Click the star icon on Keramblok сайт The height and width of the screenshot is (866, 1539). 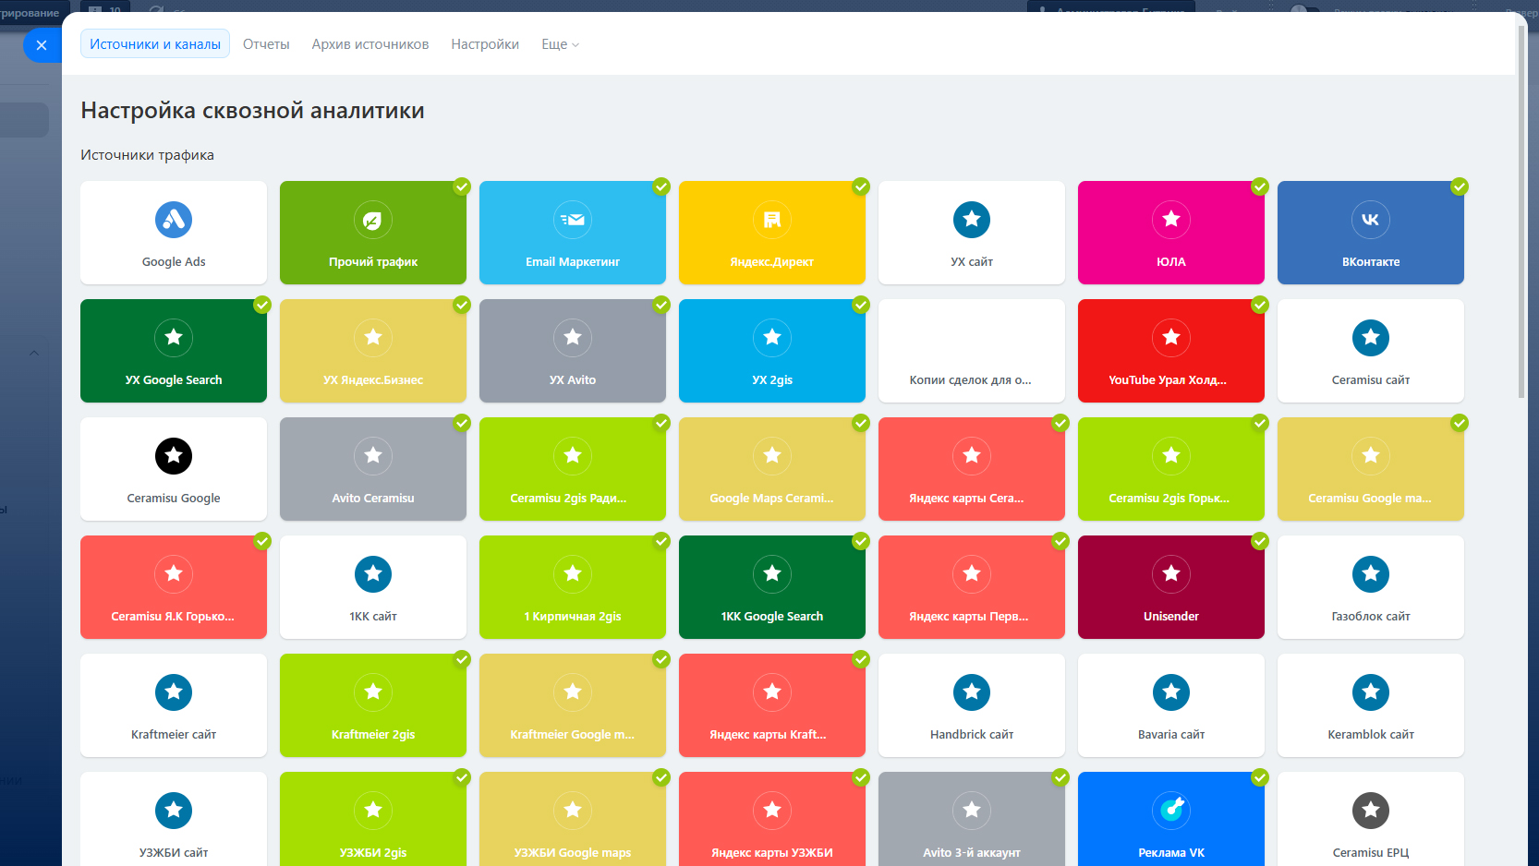pos(1371,692)
